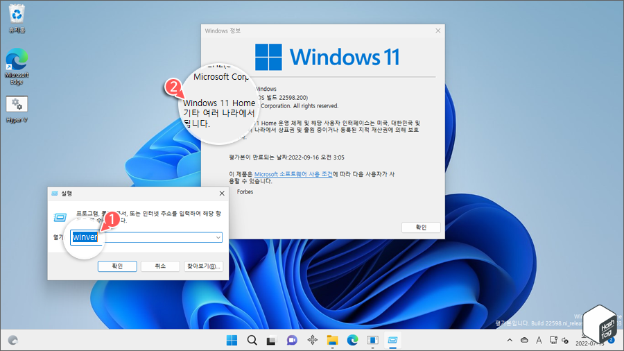The image size is (624, 351).
Task: Open the network status tray icon
Action: (x=553, y=341)
